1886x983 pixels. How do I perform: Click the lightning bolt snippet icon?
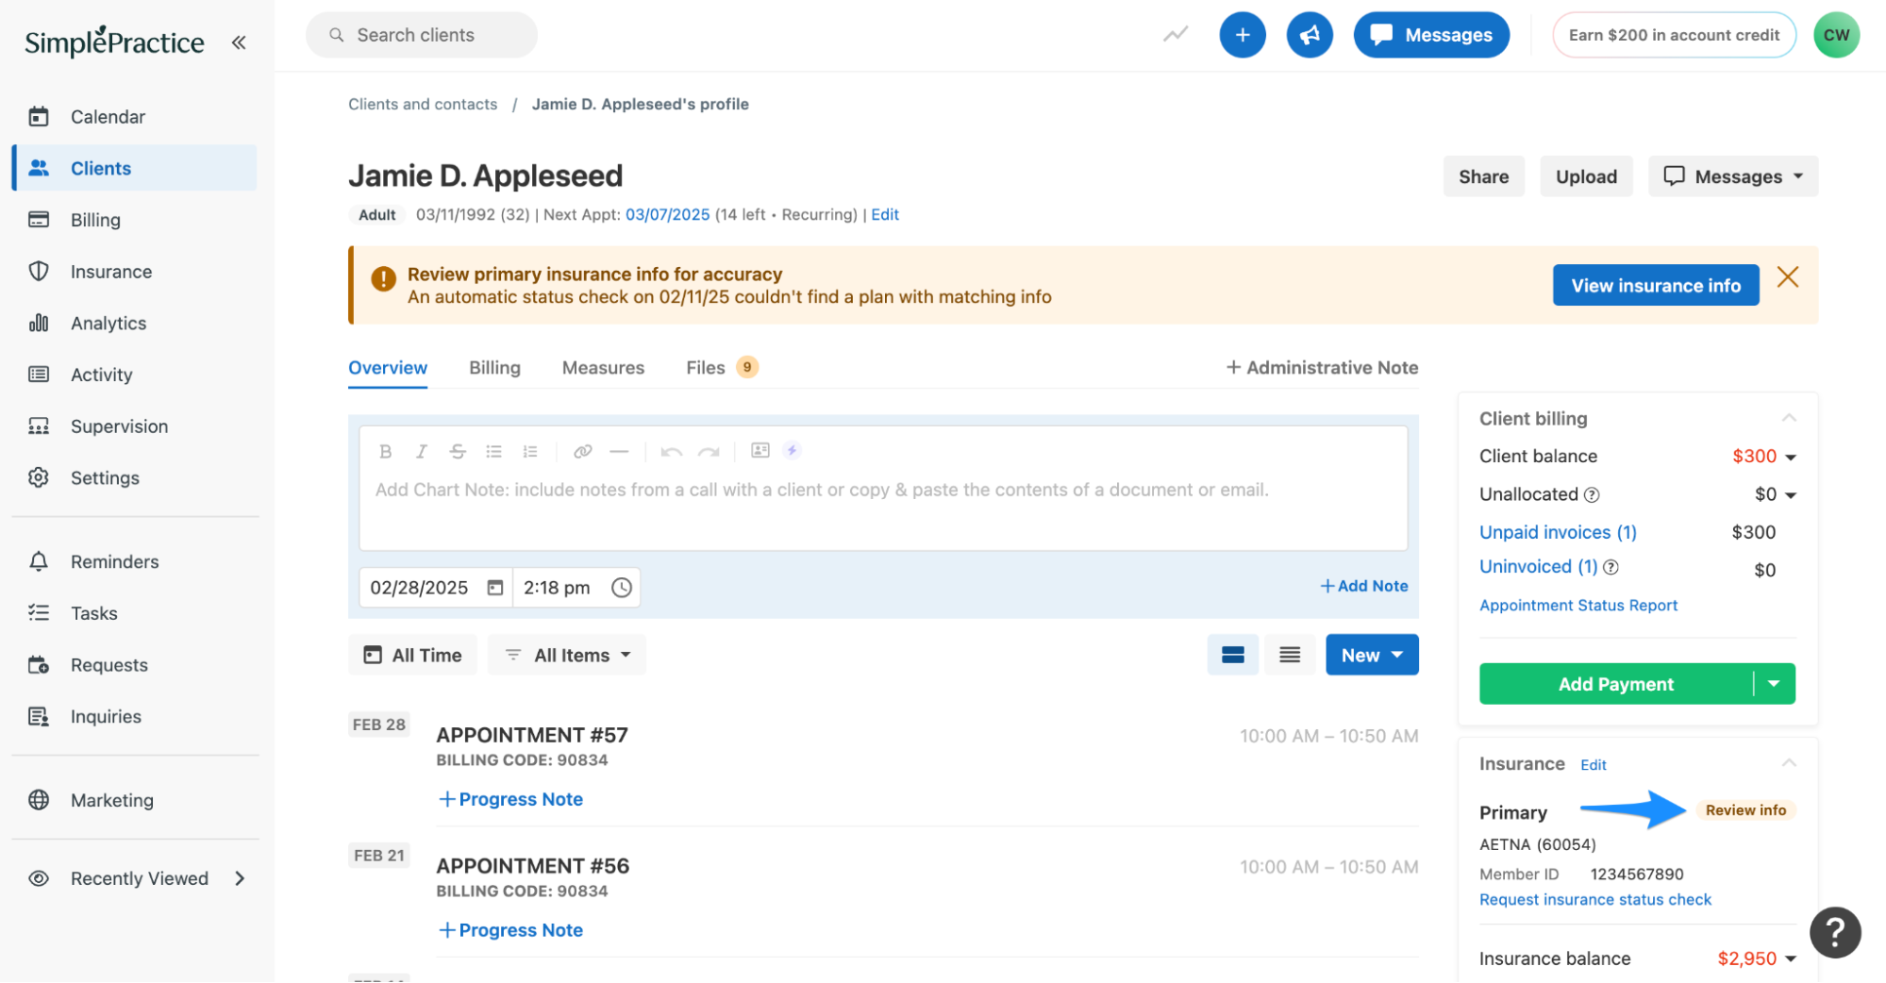pos(792,450)
